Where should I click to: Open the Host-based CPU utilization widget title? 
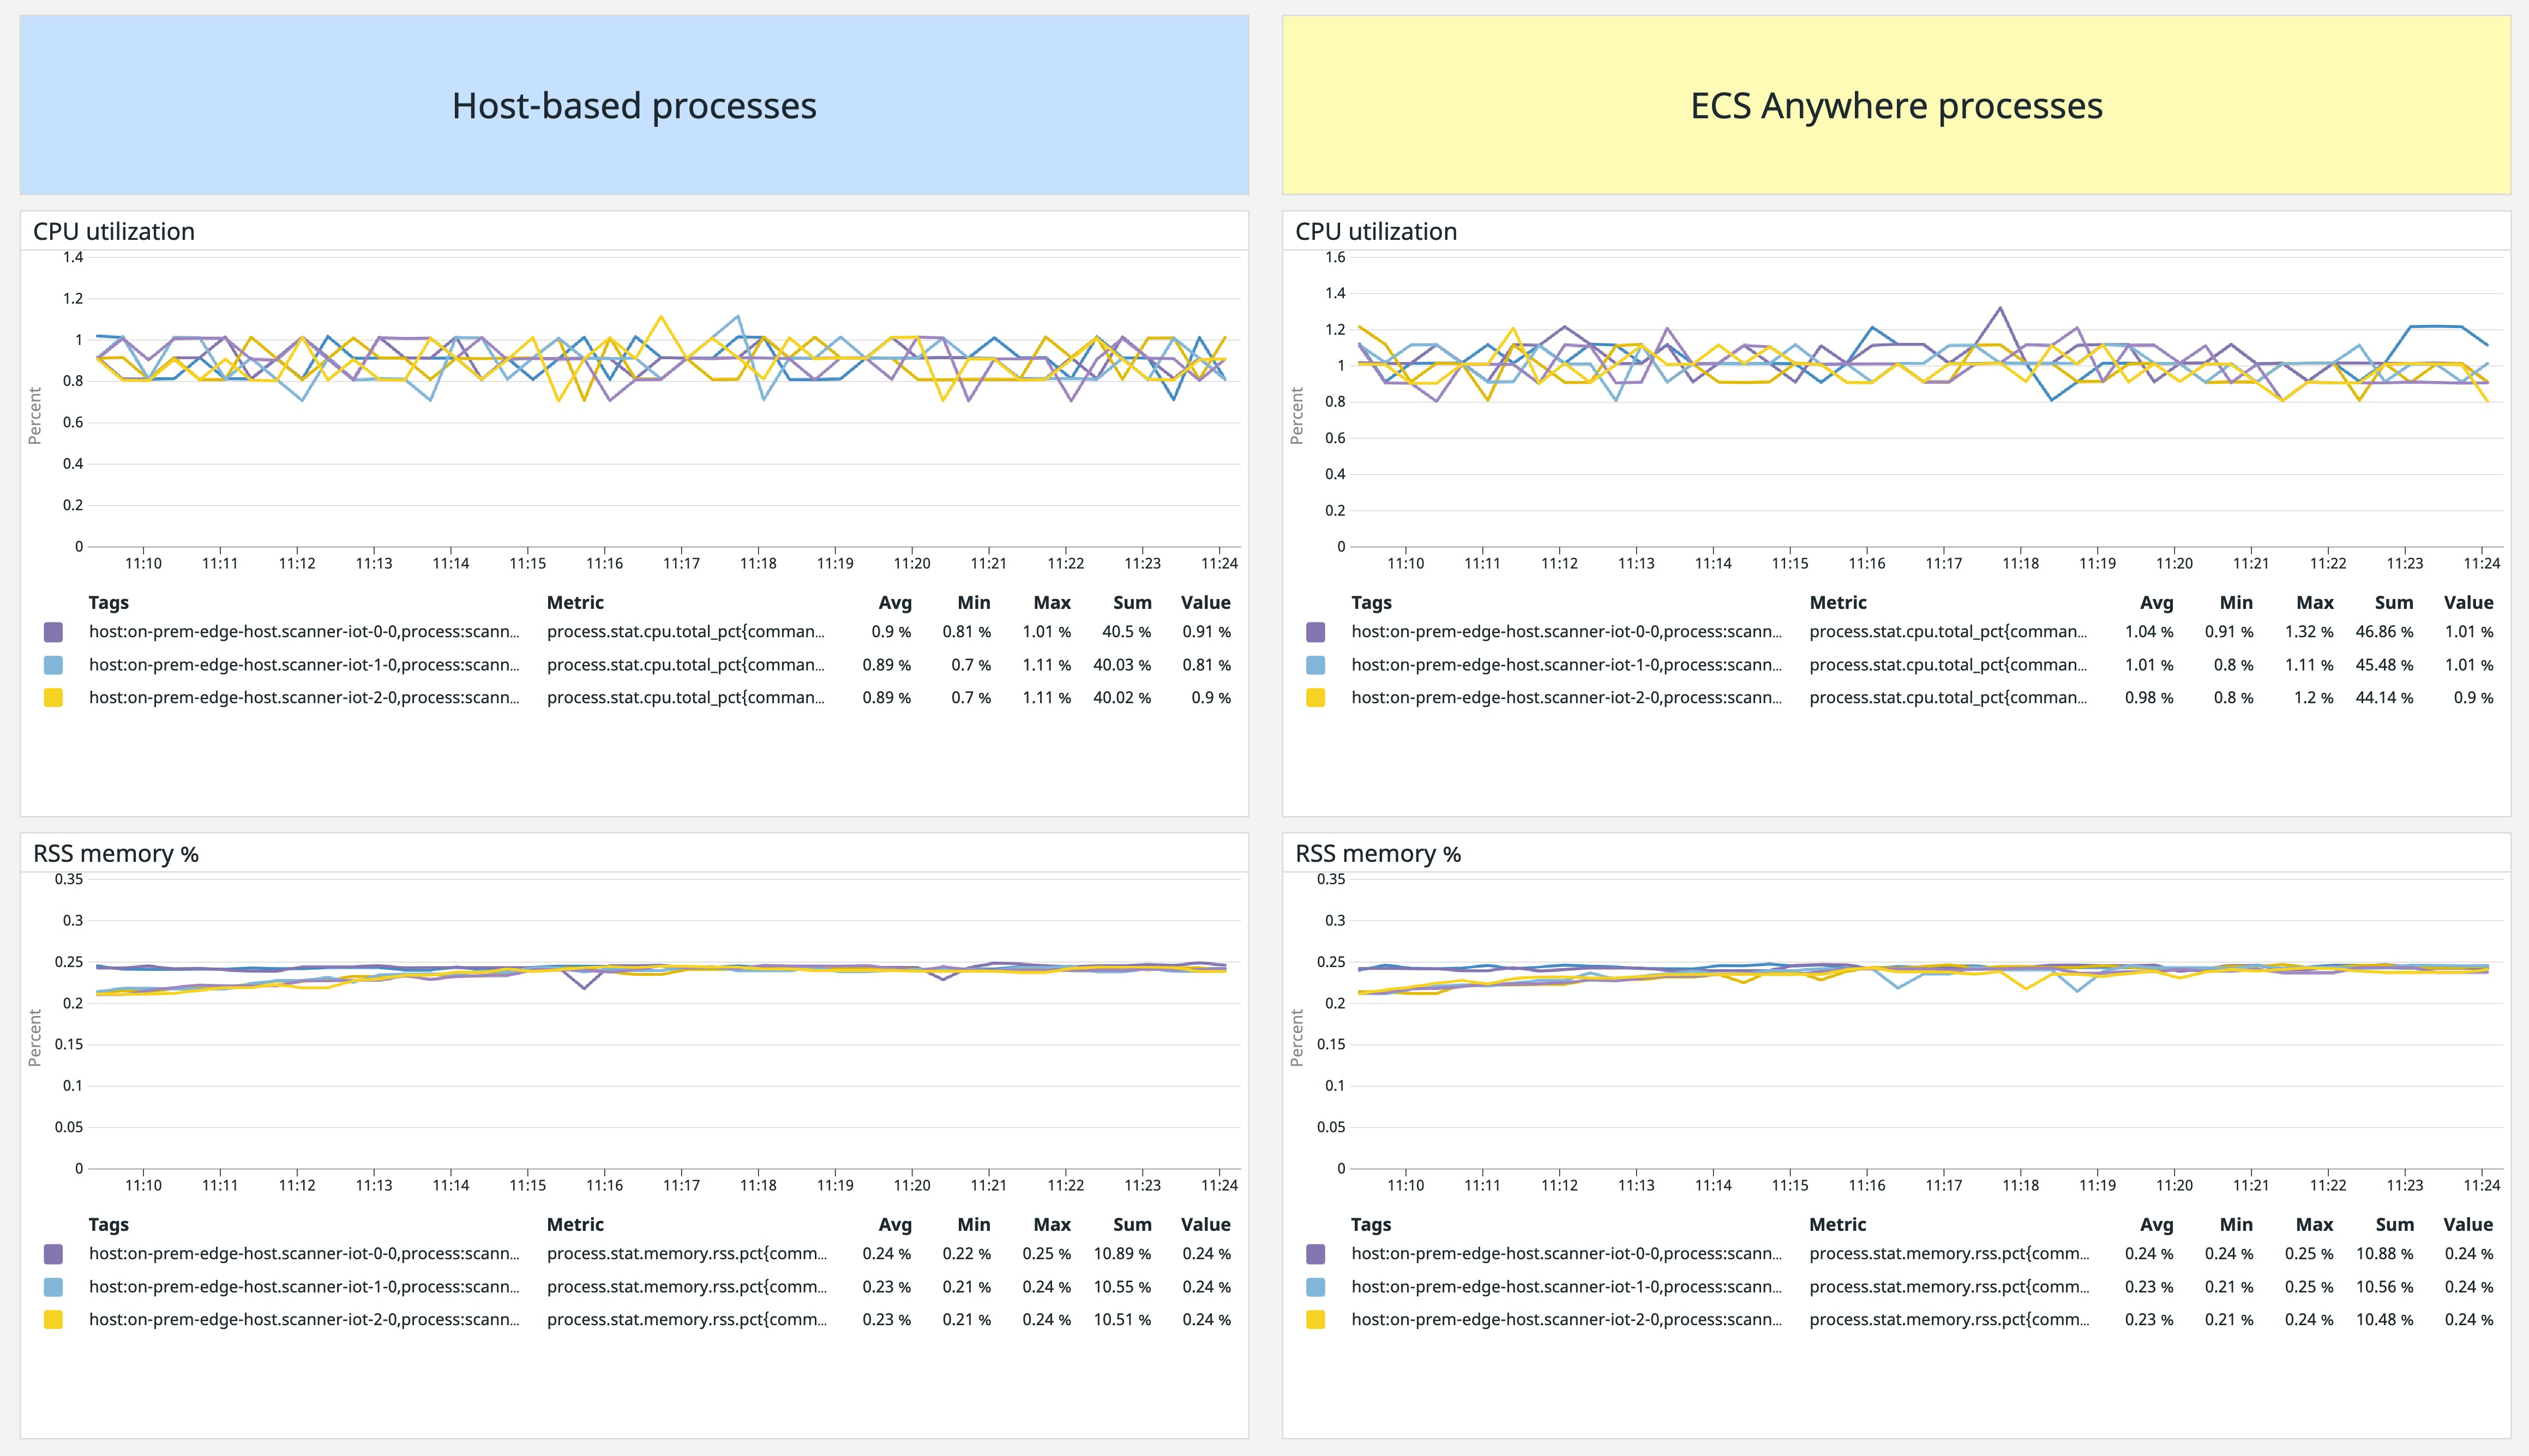114,231
